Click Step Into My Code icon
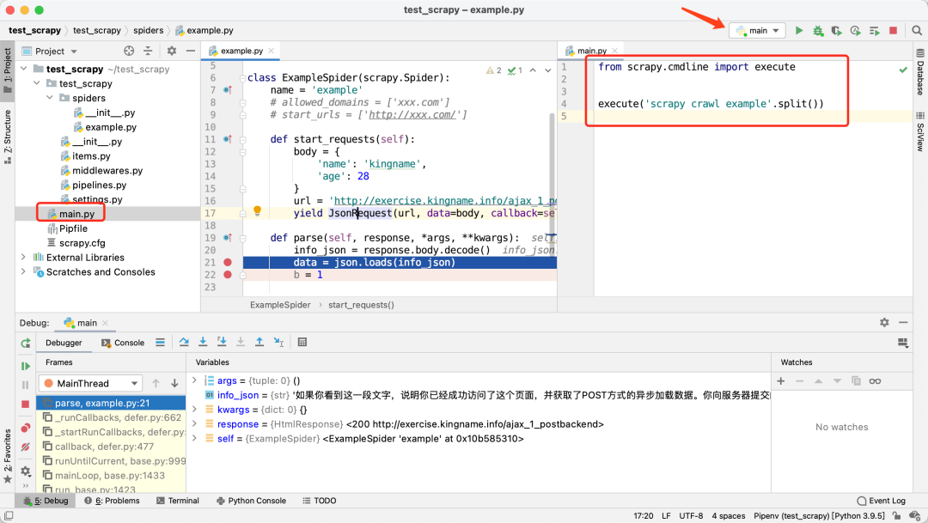928x523 pixels. tap(222, 342)
